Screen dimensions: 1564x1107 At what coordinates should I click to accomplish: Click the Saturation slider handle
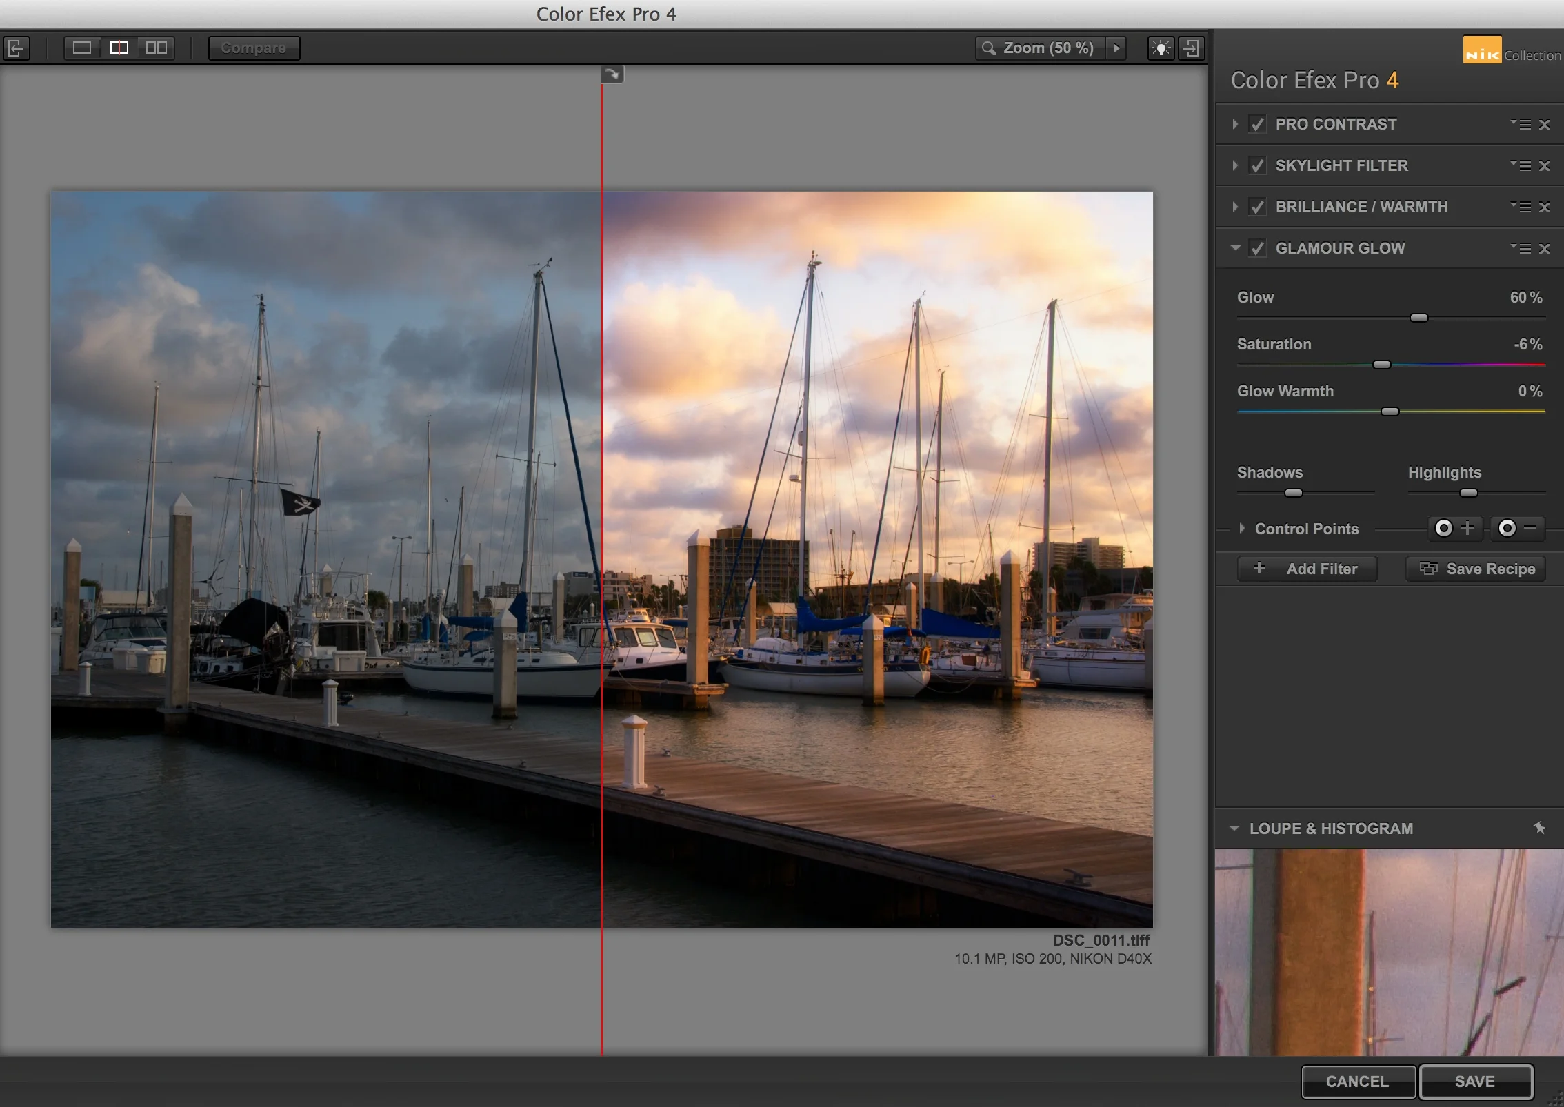pos(1382,365)
